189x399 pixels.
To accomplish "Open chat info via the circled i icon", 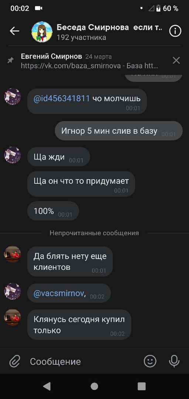I will point(175,31).
